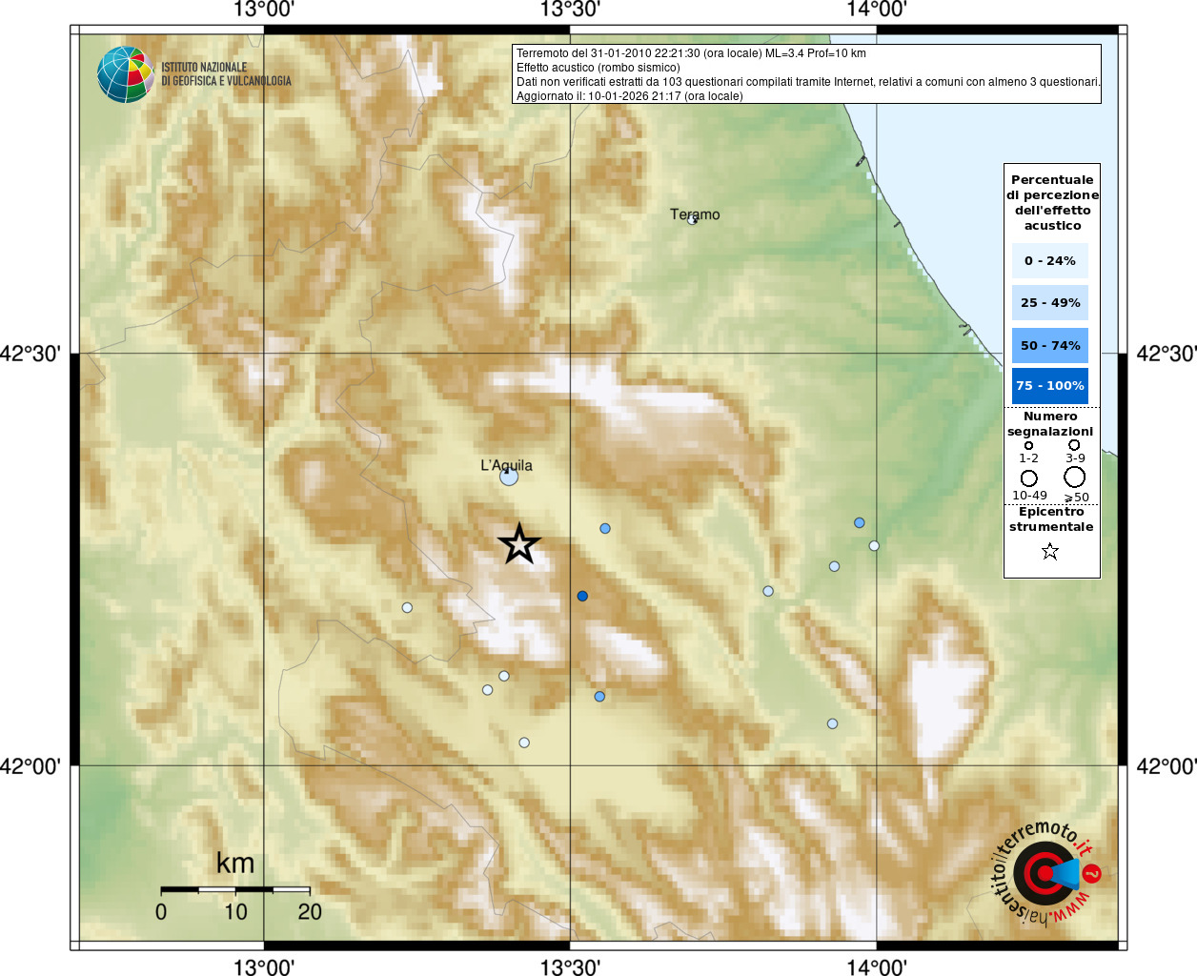Click the ≥50 reports circle in legend
This screenshot has width=1197, height=976.
point(1075,478)
